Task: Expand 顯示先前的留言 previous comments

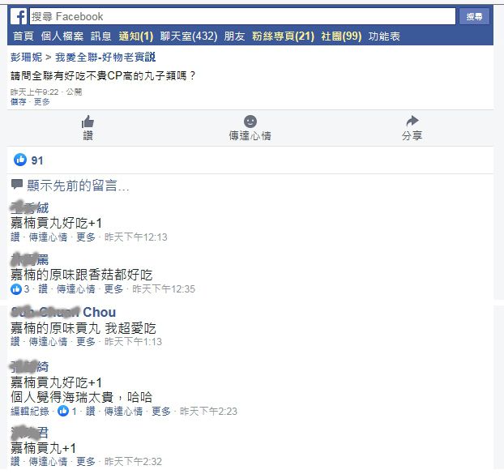Action: point(78,186)
